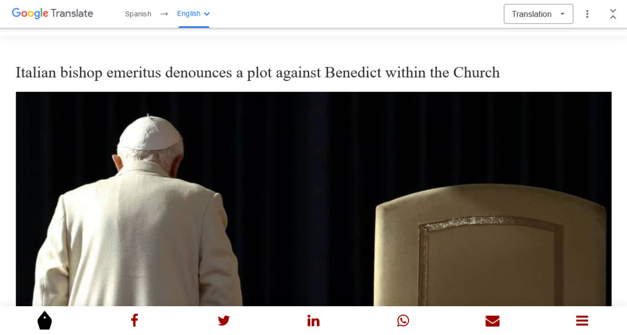Click the black pen nib site icon
The image size is (627, 335).
[x=45, y=320]
